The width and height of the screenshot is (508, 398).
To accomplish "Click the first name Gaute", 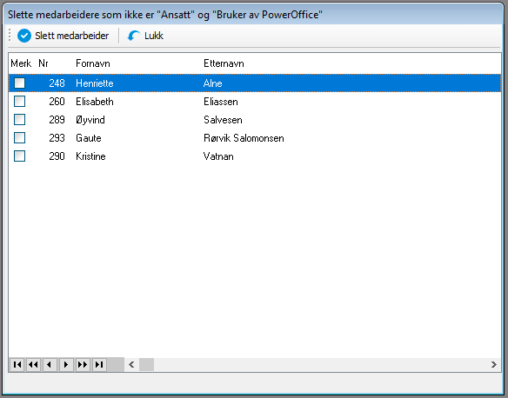I will pos(89,138).
